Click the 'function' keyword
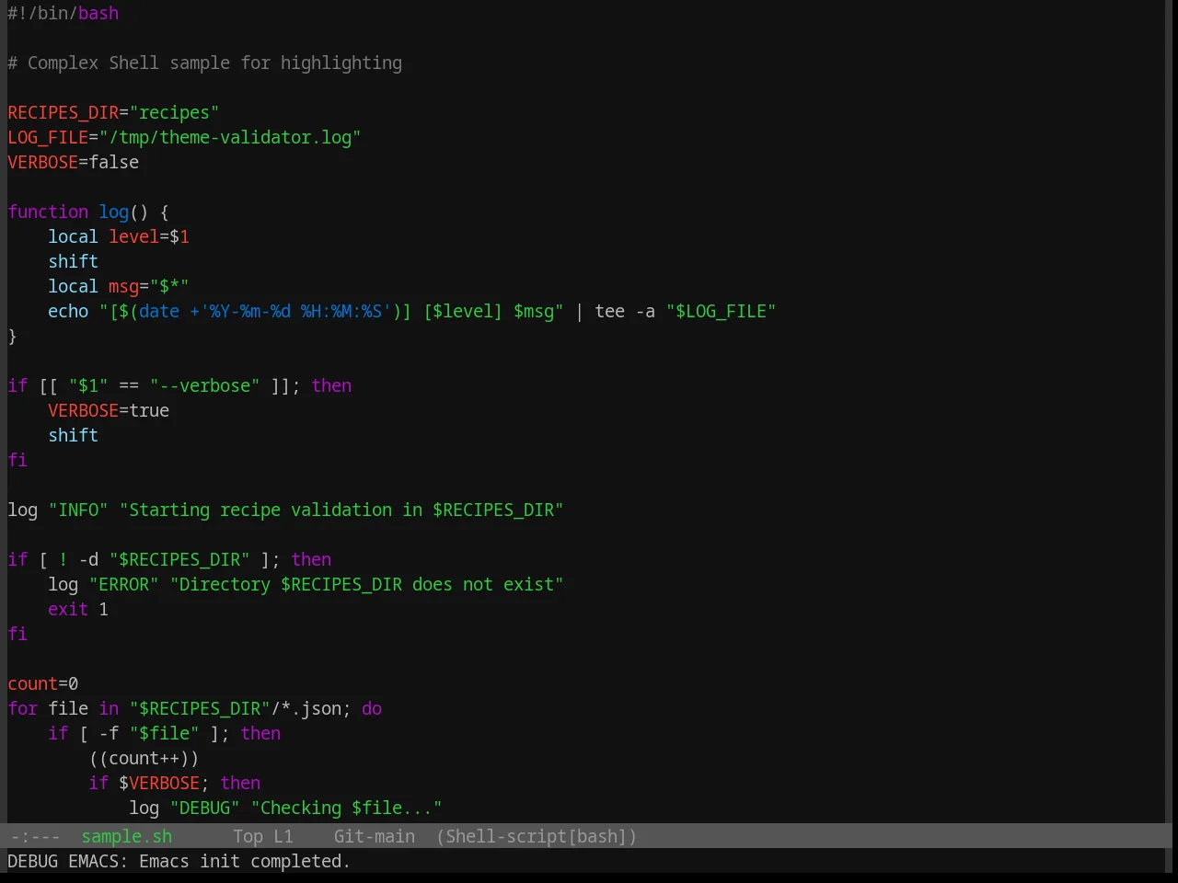Image resolution: width=1178 pixels, height=883 pixels. [x=48, y=212]
